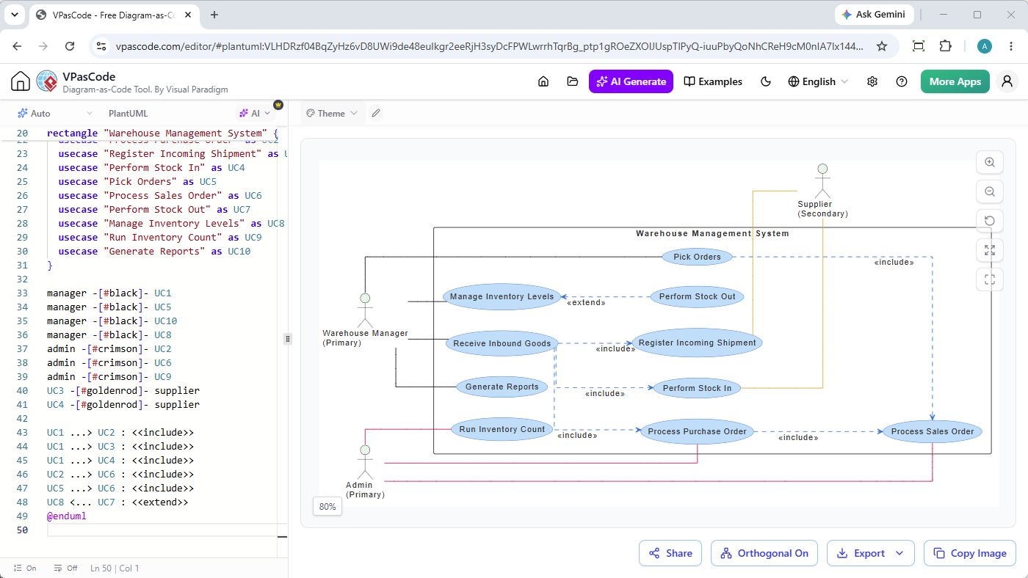Click the panel splitter grip handle
Image resolution: width=1028 pixels, height=578 pixels.
pyautogui.click(x=288, y=339)
